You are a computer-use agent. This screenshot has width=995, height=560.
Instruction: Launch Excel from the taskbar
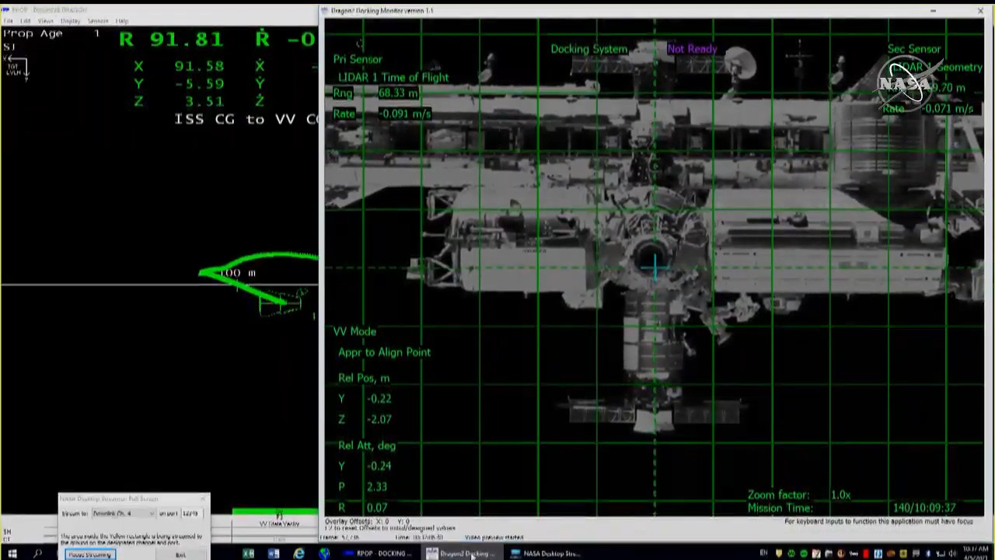tap(249, 554)
